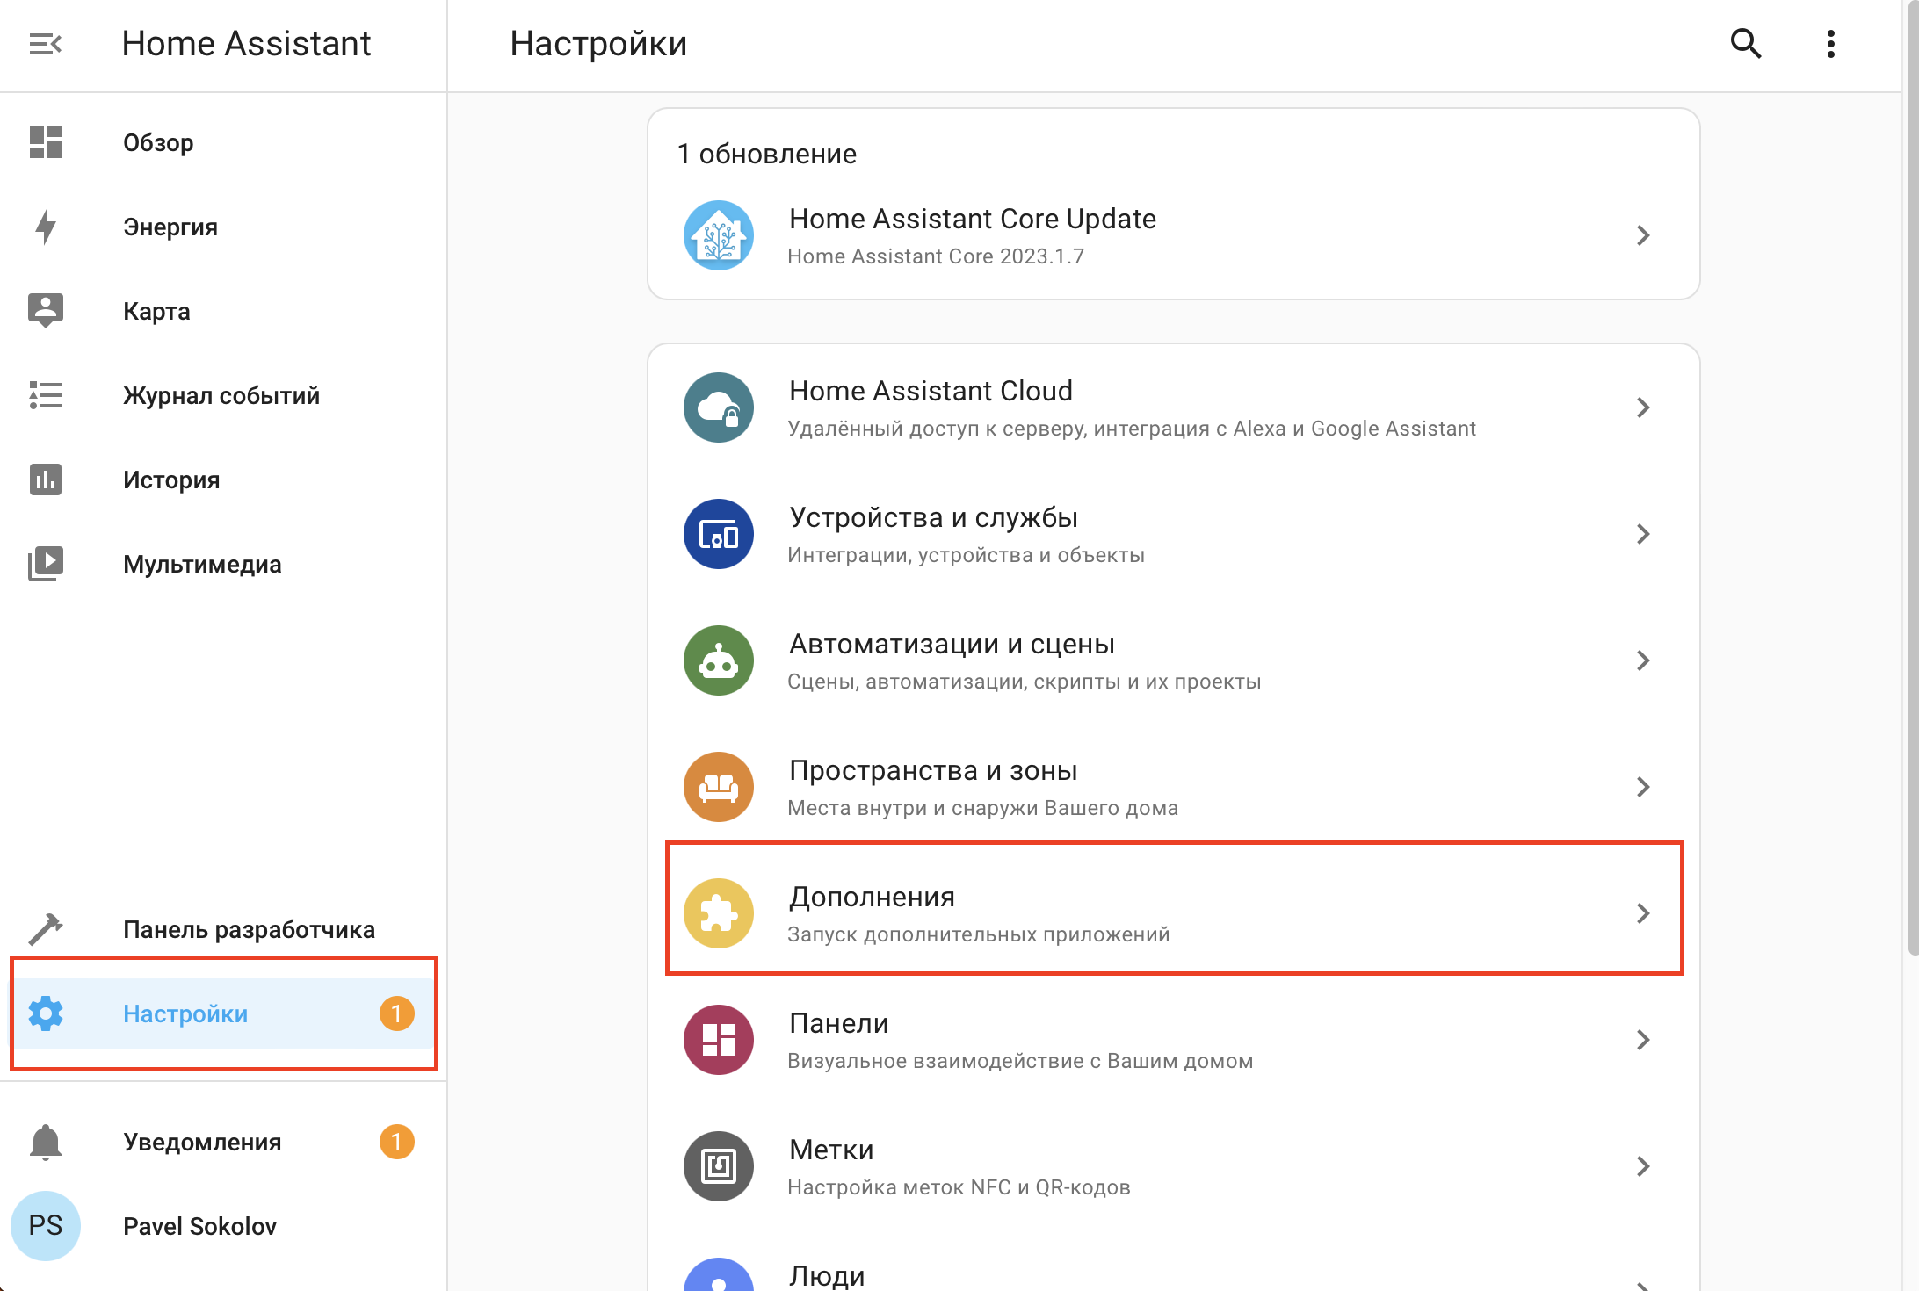The image size is (1919, 1291).
Task: Click the robot Автоматизации icon
Action: tap(718, 660)
